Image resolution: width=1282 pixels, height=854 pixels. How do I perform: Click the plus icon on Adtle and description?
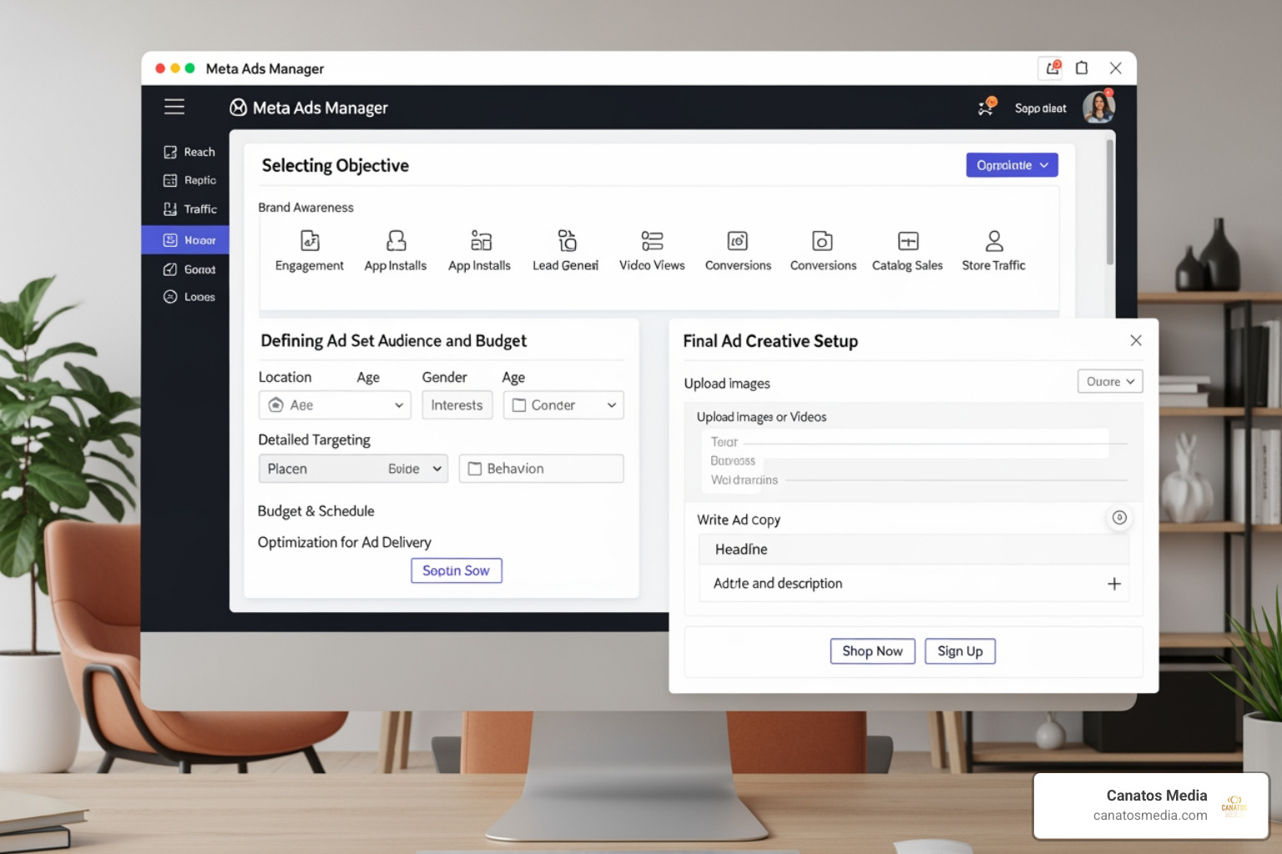click(1114, 584)
